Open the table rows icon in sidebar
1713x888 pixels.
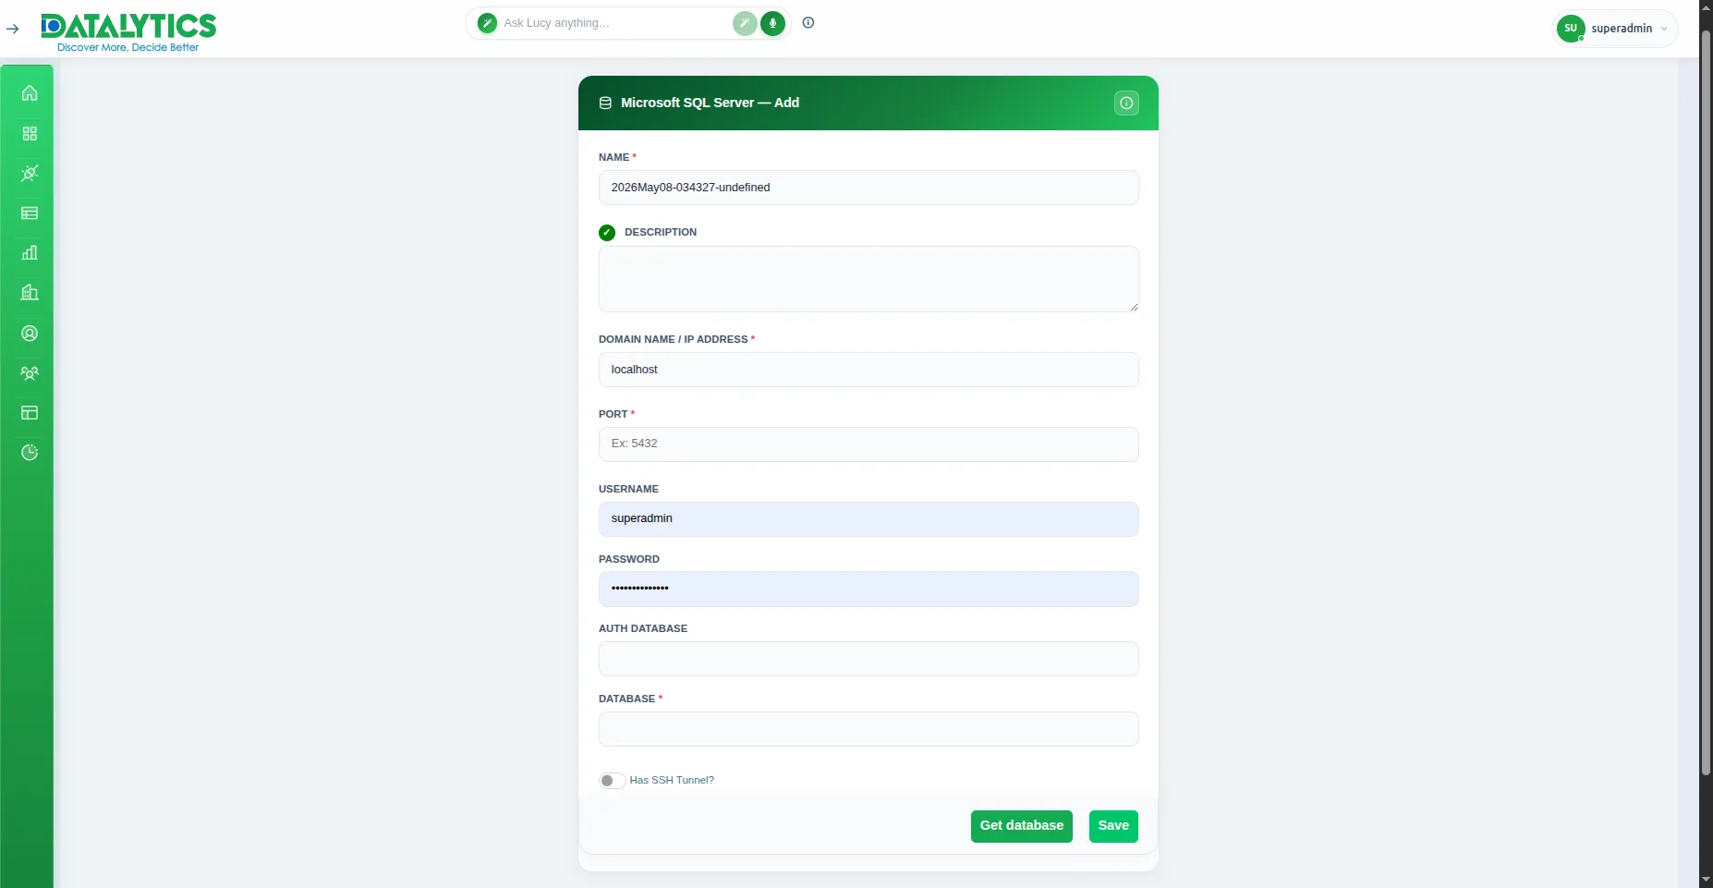[x=30, y=213]
